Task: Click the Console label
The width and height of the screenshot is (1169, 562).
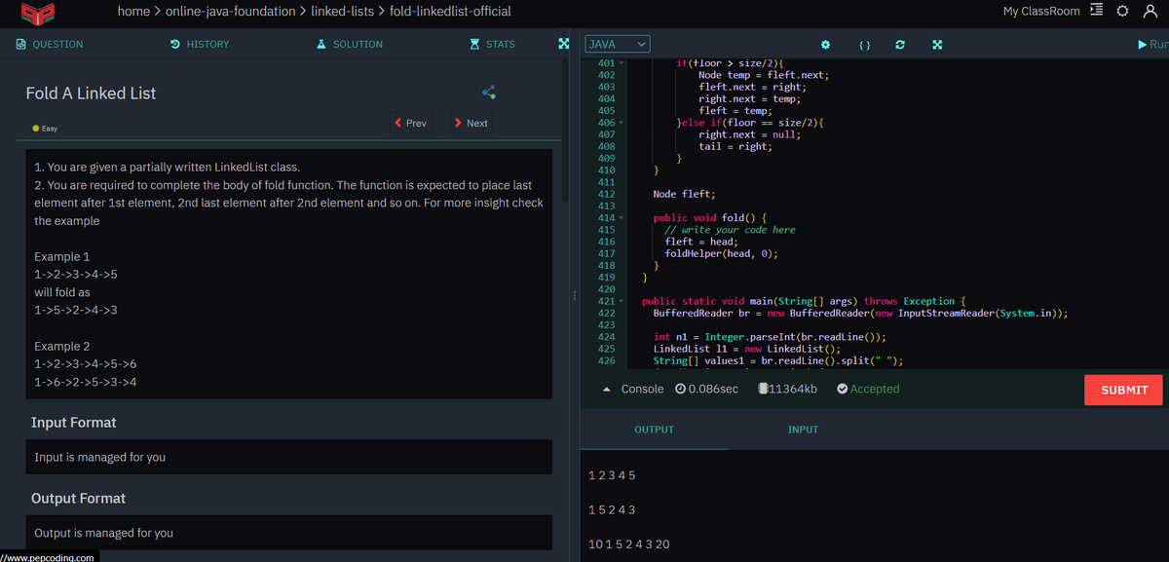Action: (x=642, y=389)
